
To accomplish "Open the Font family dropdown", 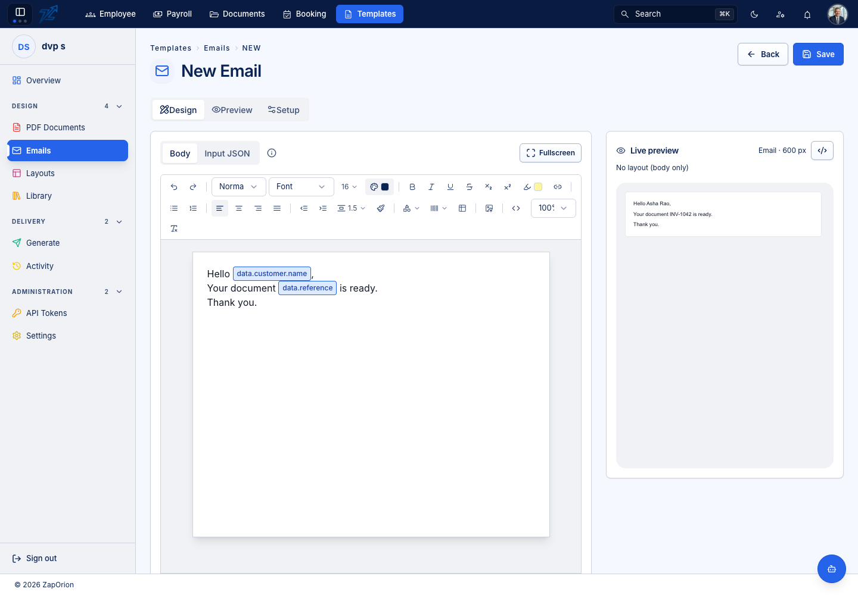I will (301, 187).
